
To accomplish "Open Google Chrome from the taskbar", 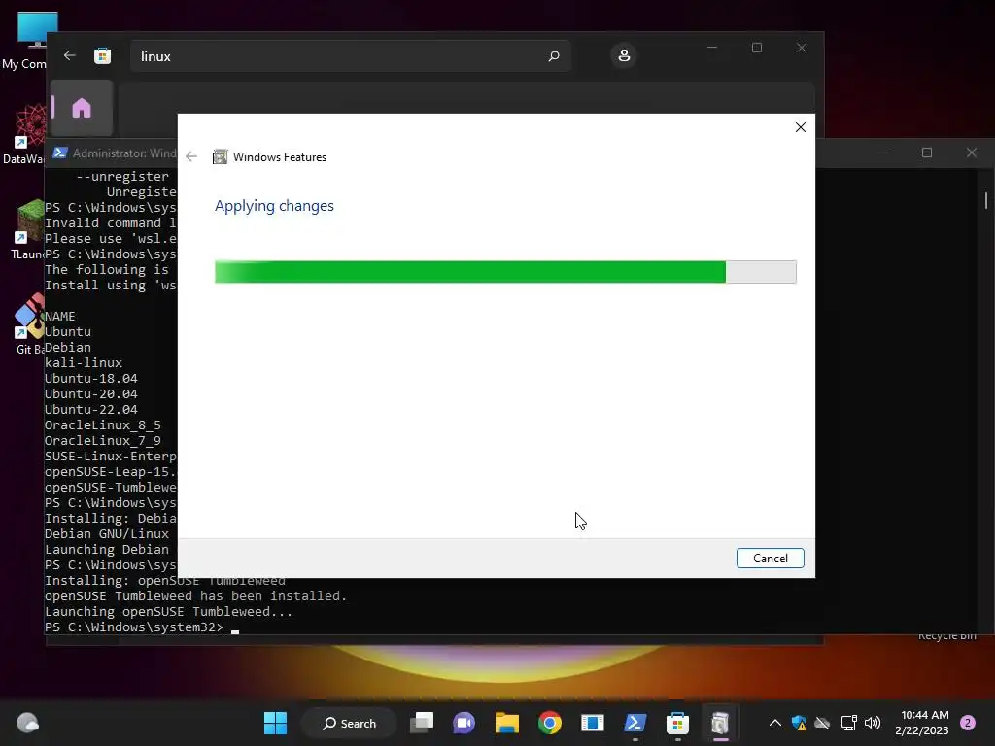I will coord(550,723).
